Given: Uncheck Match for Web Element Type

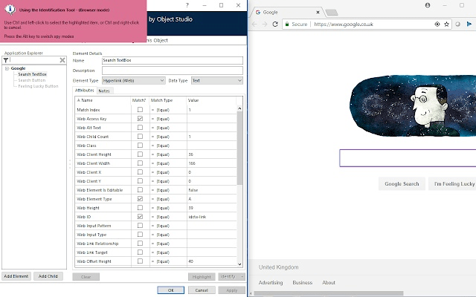Looking at the screenshot, I should (x=140, y=198).
